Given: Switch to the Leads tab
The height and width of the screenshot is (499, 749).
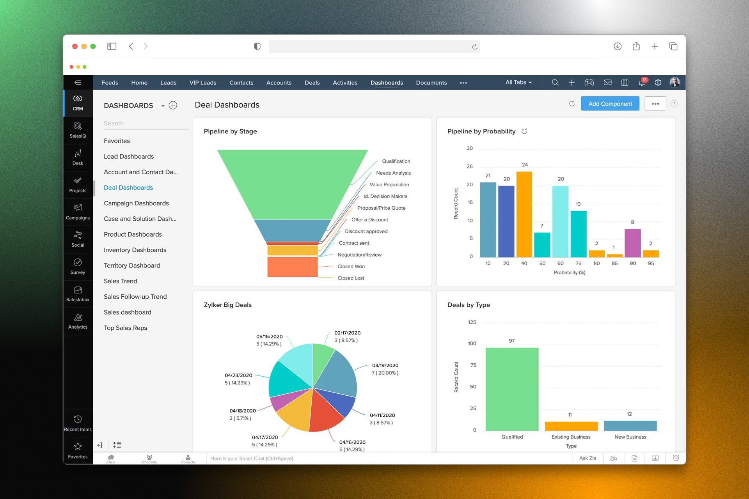Looking at the screenshot, I should point(168,83).
